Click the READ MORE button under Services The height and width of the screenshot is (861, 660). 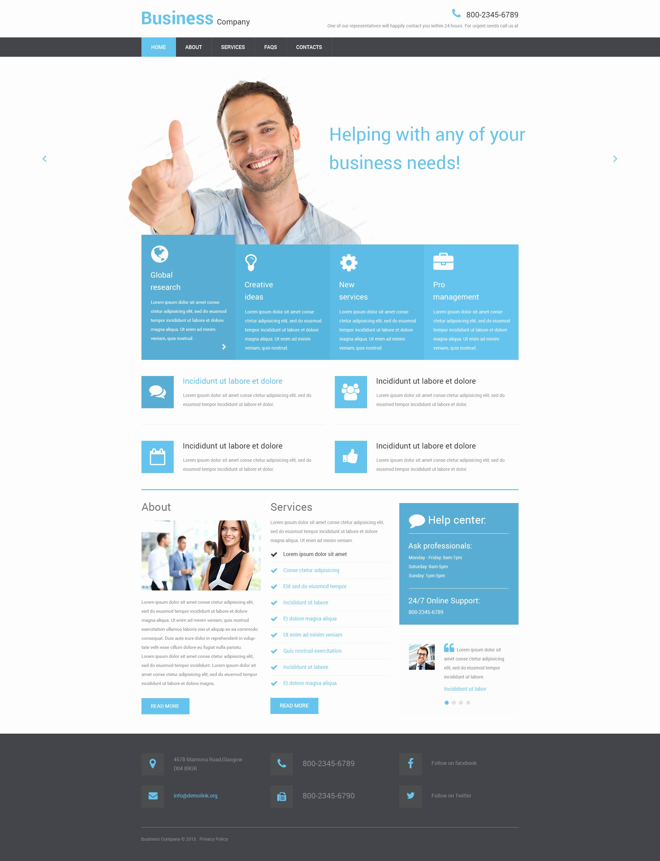(294, 706)
